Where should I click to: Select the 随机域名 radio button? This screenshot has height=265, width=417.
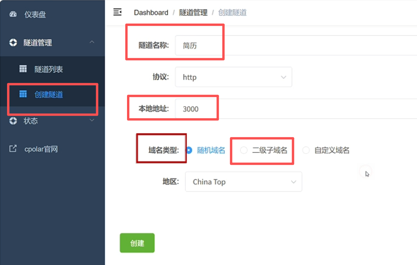coord(189,150)
